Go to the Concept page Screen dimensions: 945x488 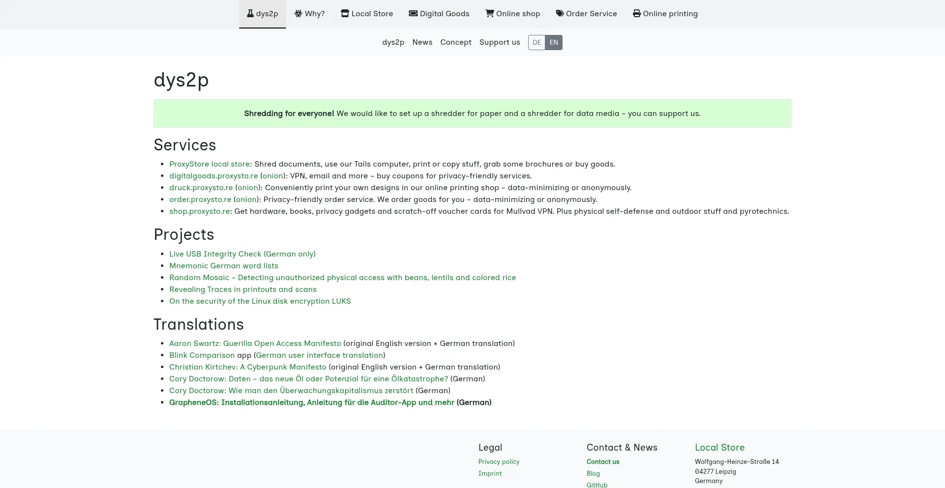[456, 42]
